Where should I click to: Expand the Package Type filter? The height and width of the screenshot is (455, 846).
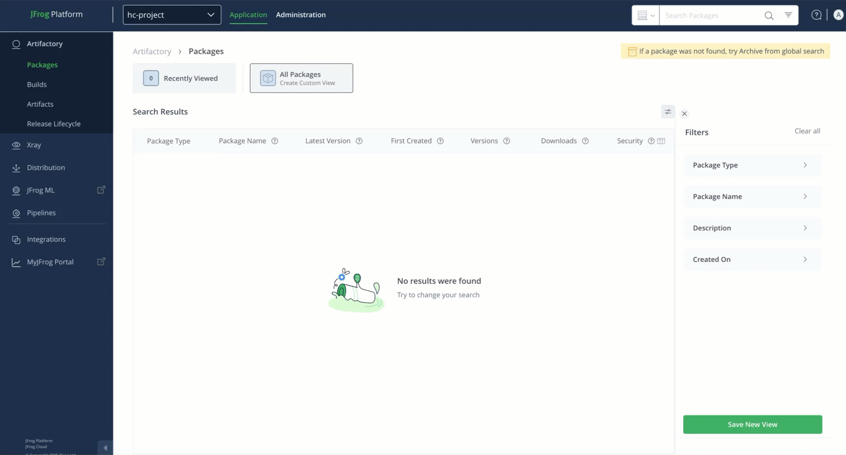pos(752,165)
